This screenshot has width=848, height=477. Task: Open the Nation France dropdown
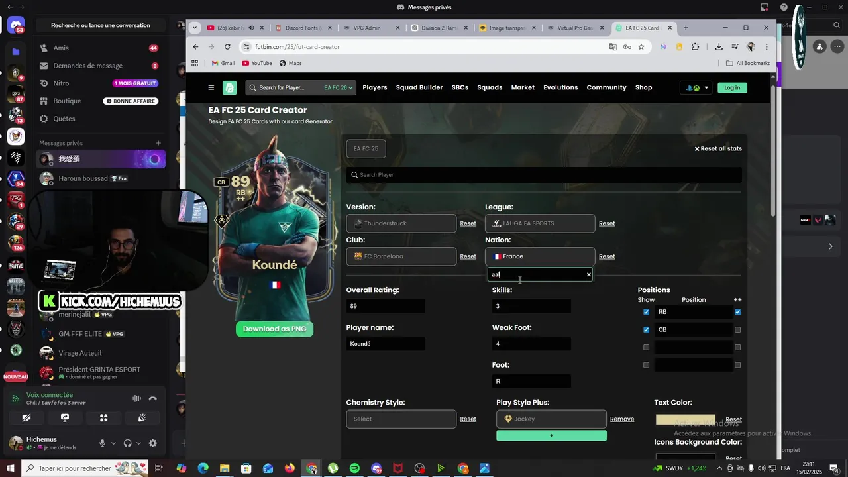tap(540, 256)
